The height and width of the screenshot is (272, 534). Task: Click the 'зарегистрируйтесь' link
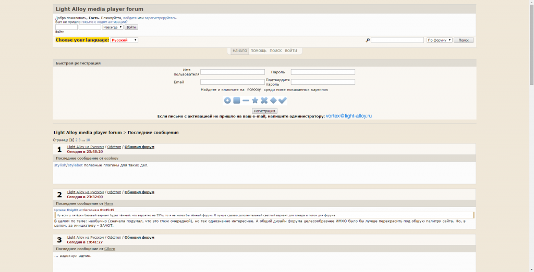161,18
